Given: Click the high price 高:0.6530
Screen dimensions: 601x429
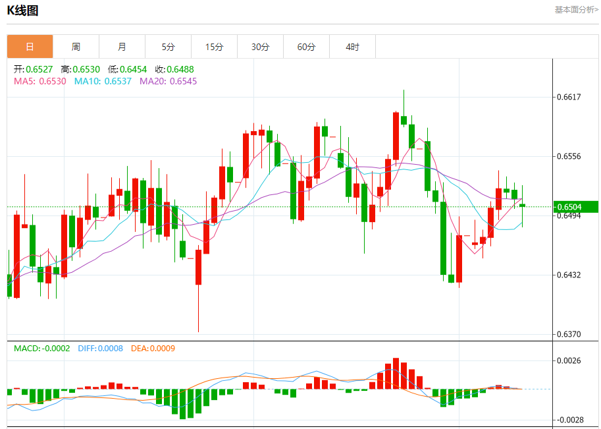Looking at the screenshot, I should (80, 69).
